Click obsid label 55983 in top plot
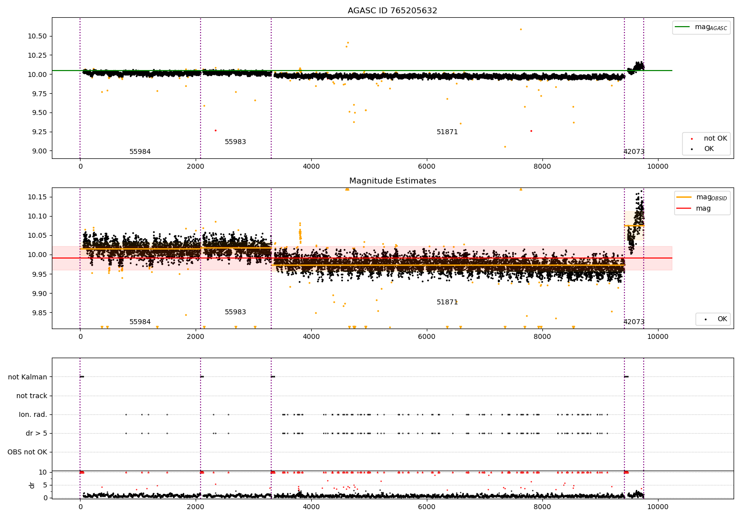Viewport: 741px width, 518px height. pos(235,142)
